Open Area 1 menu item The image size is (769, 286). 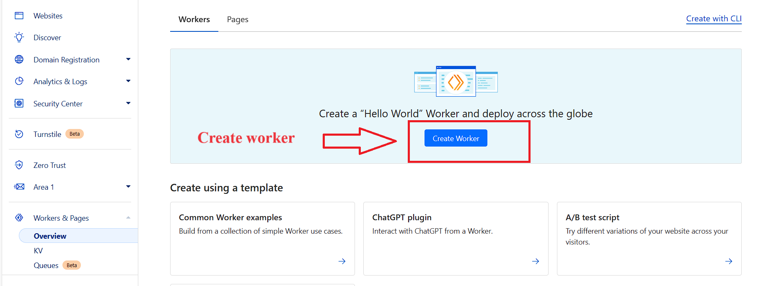click(44, 187)
